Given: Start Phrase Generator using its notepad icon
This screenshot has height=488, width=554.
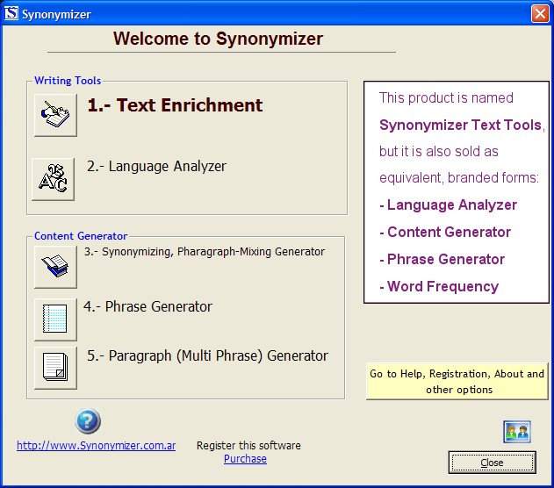Looking at the screenshot, I should click(55, 319).
